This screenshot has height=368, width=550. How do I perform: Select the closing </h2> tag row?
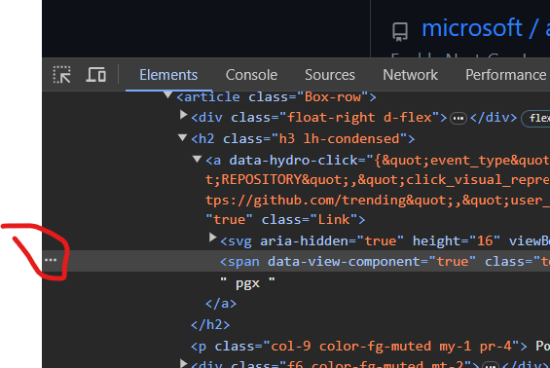pos(210,325)
